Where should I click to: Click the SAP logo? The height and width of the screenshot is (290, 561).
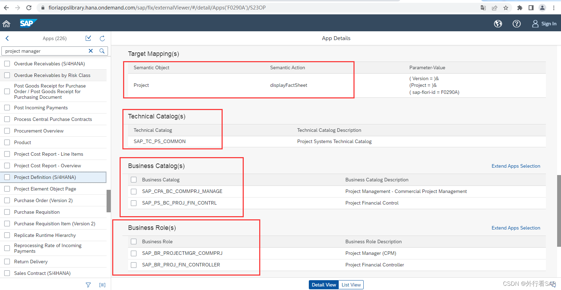tap(28, 23)
